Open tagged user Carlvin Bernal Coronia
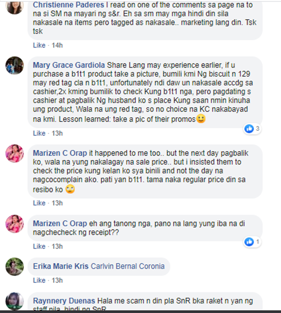281x313 pixels. point(128,266)
